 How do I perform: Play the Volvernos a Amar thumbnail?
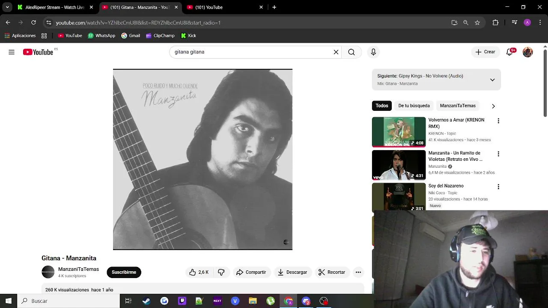coord(399,132)
